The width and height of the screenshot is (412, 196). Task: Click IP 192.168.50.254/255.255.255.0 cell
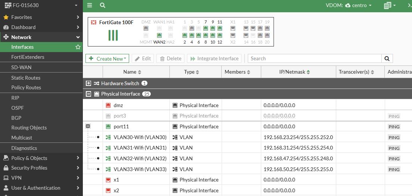[298, 169]
